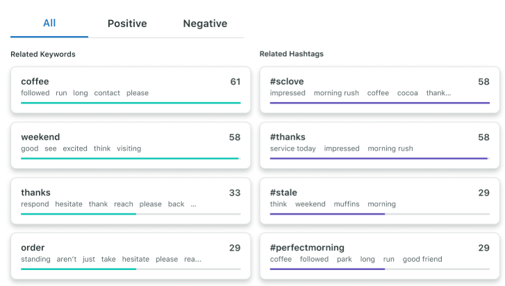The image size is (505, 286).
Task: Click the coffee card's green progress bar
Action: click(x=131, y=103)
